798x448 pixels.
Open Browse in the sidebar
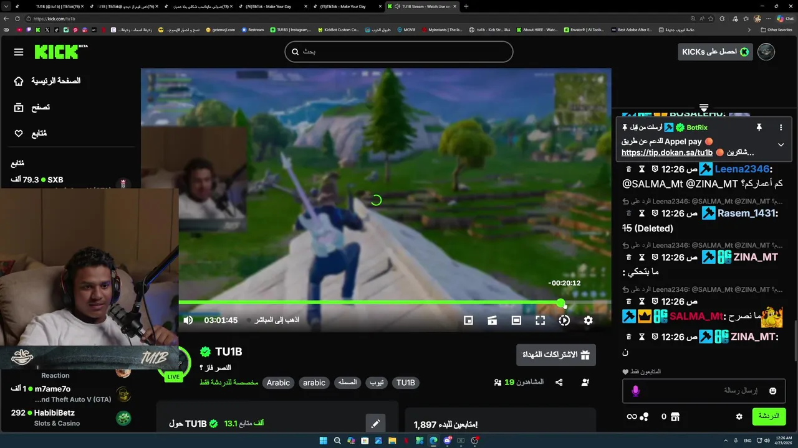(x=32, y=107)
